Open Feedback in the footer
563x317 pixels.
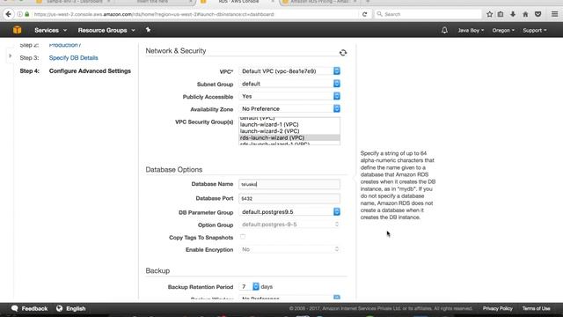(x=34, y=308)
